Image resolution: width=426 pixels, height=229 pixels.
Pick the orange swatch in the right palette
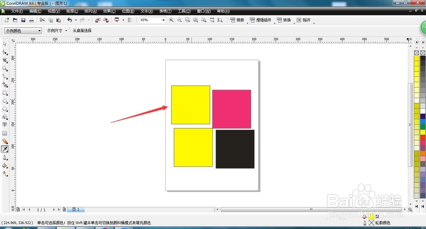pos(423,153)
